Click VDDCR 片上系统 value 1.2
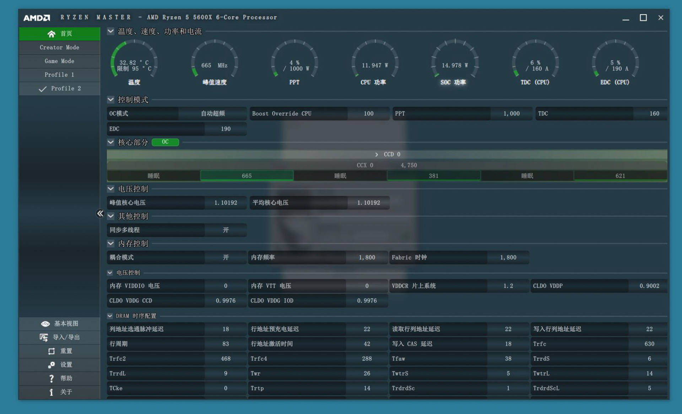Screen dimensions: 682x414 508,286
